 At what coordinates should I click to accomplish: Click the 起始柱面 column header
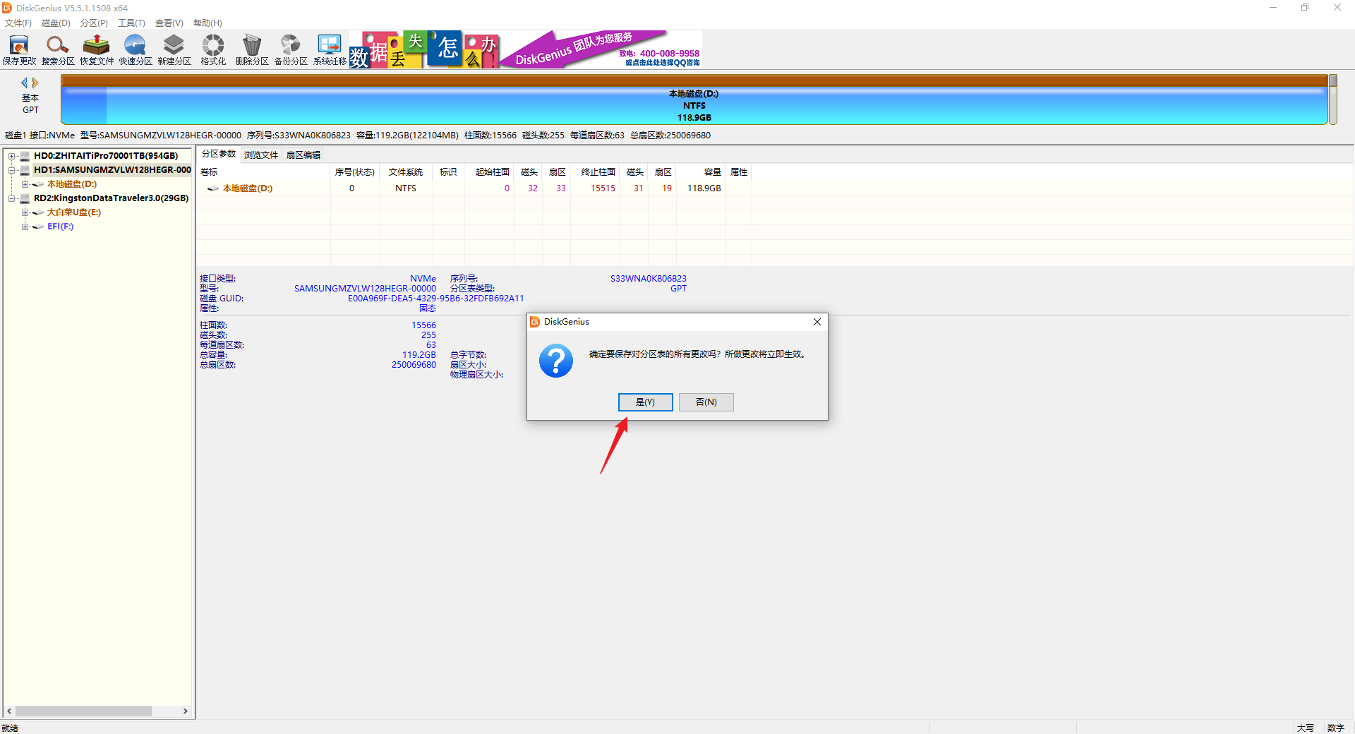click(x=490, y=172)
